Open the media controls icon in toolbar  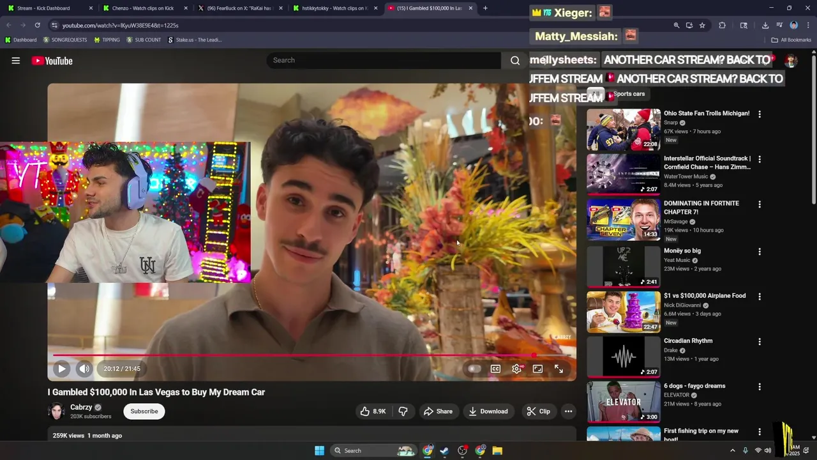pyautogui.click(x=779, y=25)
